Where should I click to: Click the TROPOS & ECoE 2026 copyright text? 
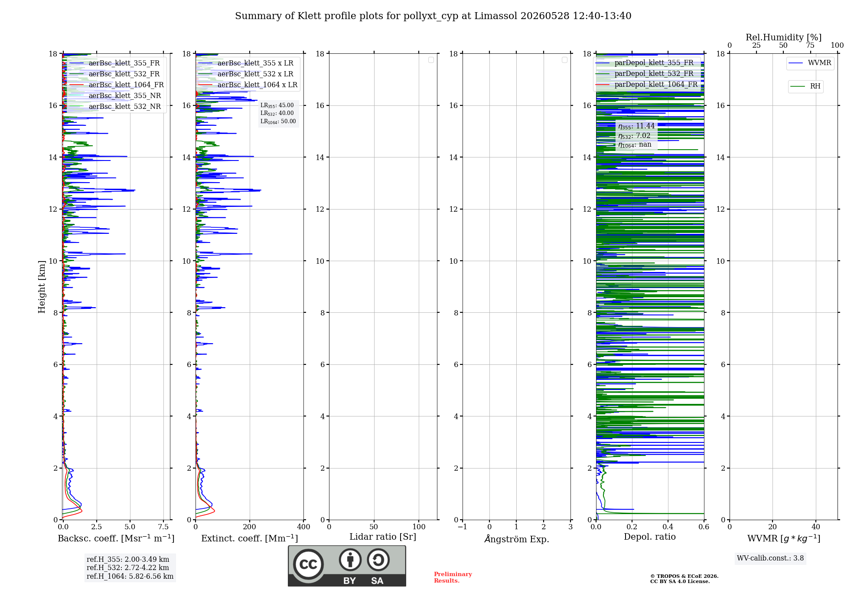(684, 577)
